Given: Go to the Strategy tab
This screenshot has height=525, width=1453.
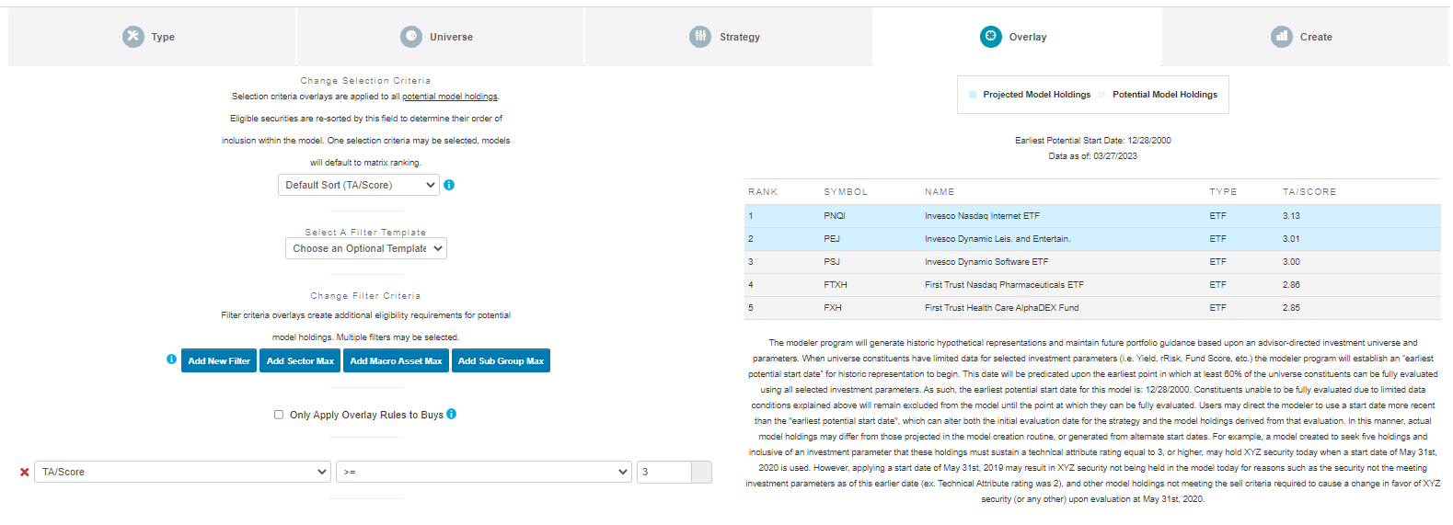Looking at the screenshot, I should (x=727, y=37).
